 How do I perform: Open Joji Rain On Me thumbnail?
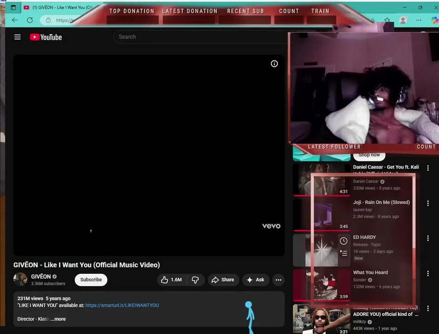321,215
